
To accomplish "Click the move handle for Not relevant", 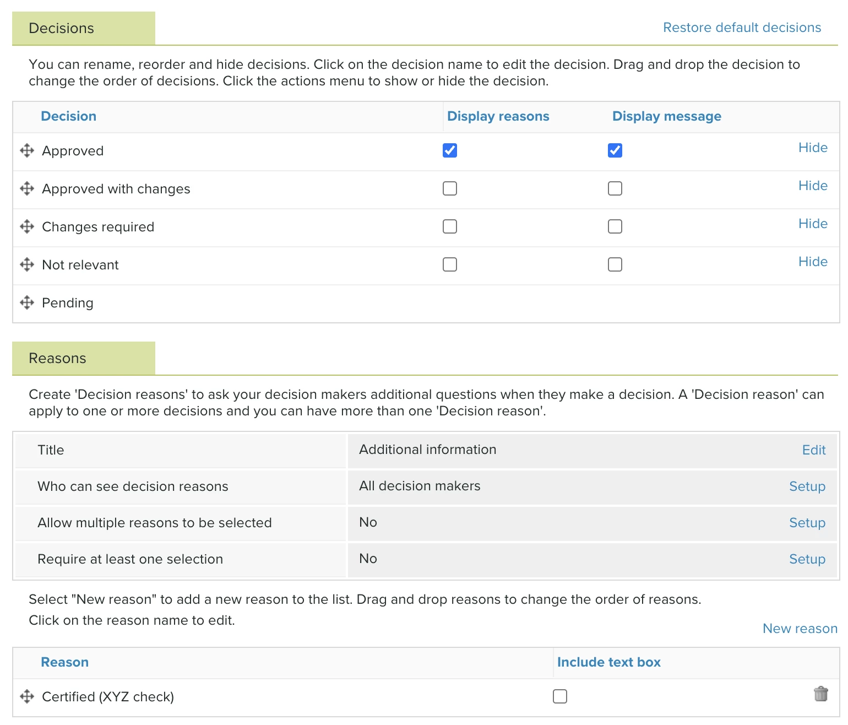I will tap(27, 264).
